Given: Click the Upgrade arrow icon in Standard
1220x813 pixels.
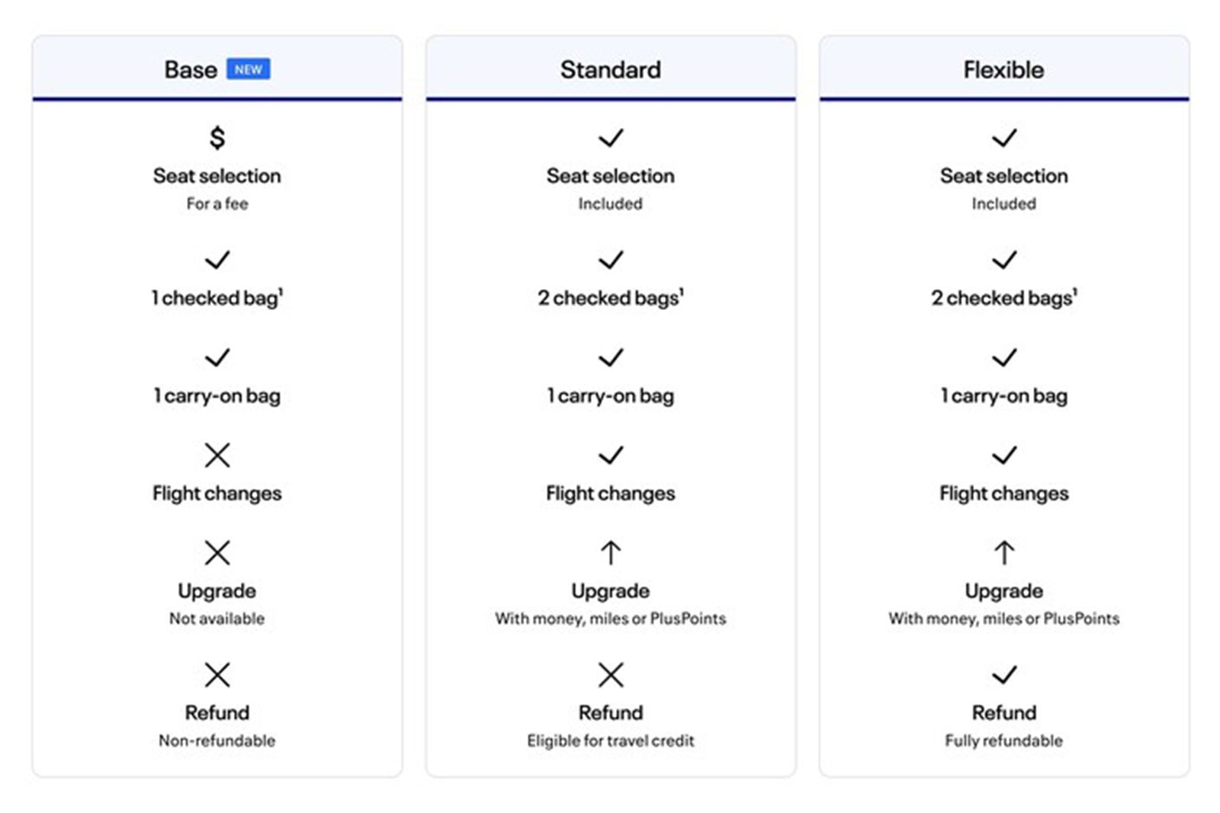Looking at the screenshot, I should [611, 553].
